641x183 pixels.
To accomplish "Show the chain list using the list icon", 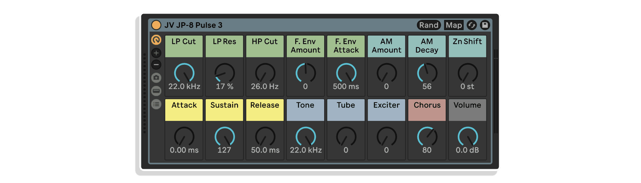I will coord(156,104).
